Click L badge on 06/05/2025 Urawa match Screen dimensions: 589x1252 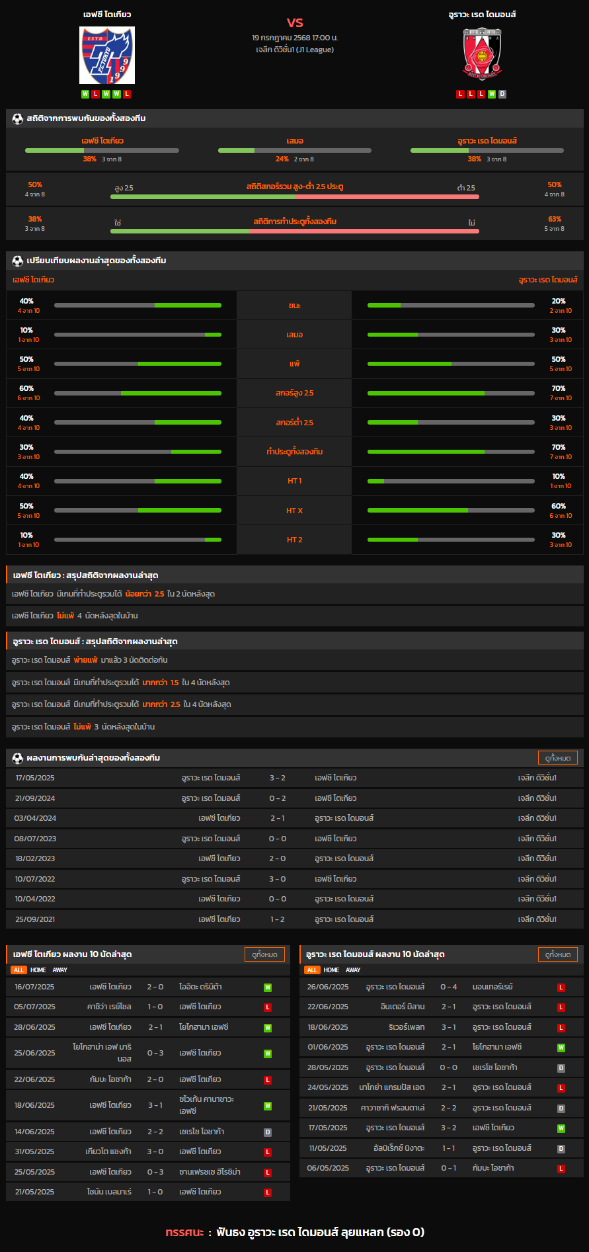(561, 1169)
